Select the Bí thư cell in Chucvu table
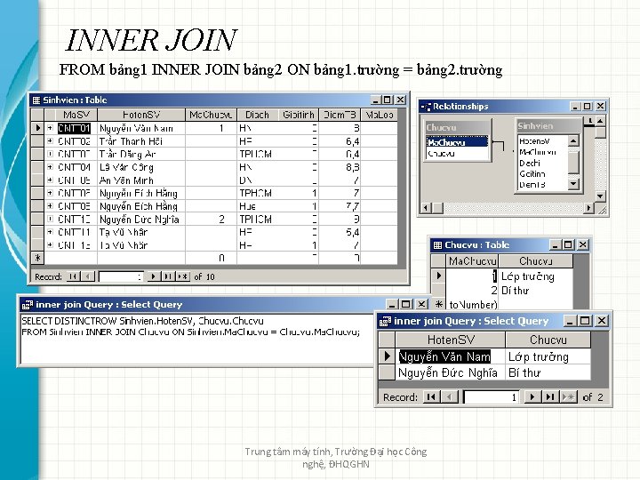640x480 pixels. (x=535, y=291)
